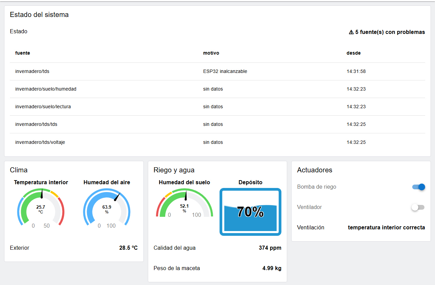Viewport: 435px width, 285px height.
Task: Click the Ventilación status 'temperatura interior correcta'
Action: (386, 228)
